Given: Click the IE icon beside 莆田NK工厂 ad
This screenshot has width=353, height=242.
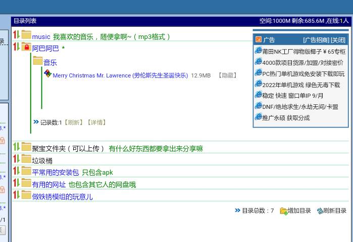Looking at the screenshot, I should point(259,51).
